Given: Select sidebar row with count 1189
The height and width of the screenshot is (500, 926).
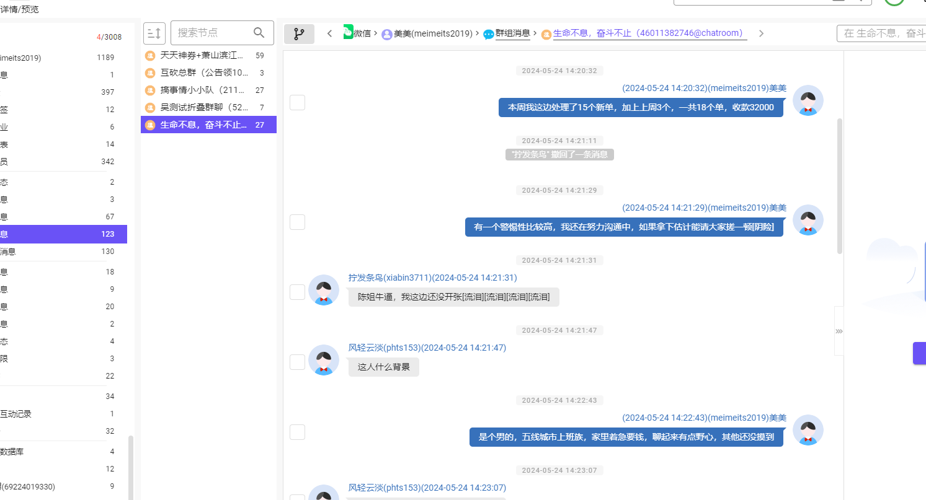Looking at the screenshot, I should [63, 58].
